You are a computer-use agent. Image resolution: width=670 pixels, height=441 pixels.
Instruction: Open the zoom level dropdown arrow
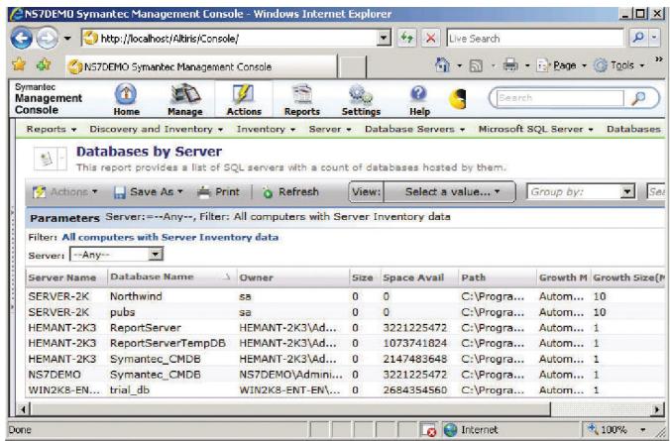pos(643,429)
